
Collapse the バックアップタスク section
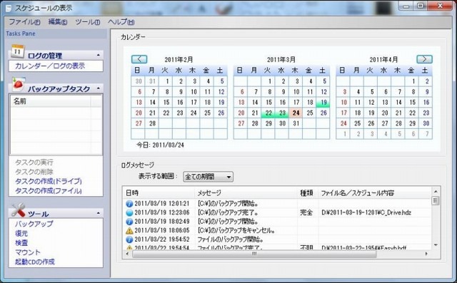[x=99, y=88]
